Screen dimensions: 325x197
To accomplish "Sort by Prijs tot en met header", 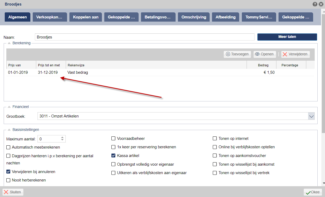I will pos(51,65).
